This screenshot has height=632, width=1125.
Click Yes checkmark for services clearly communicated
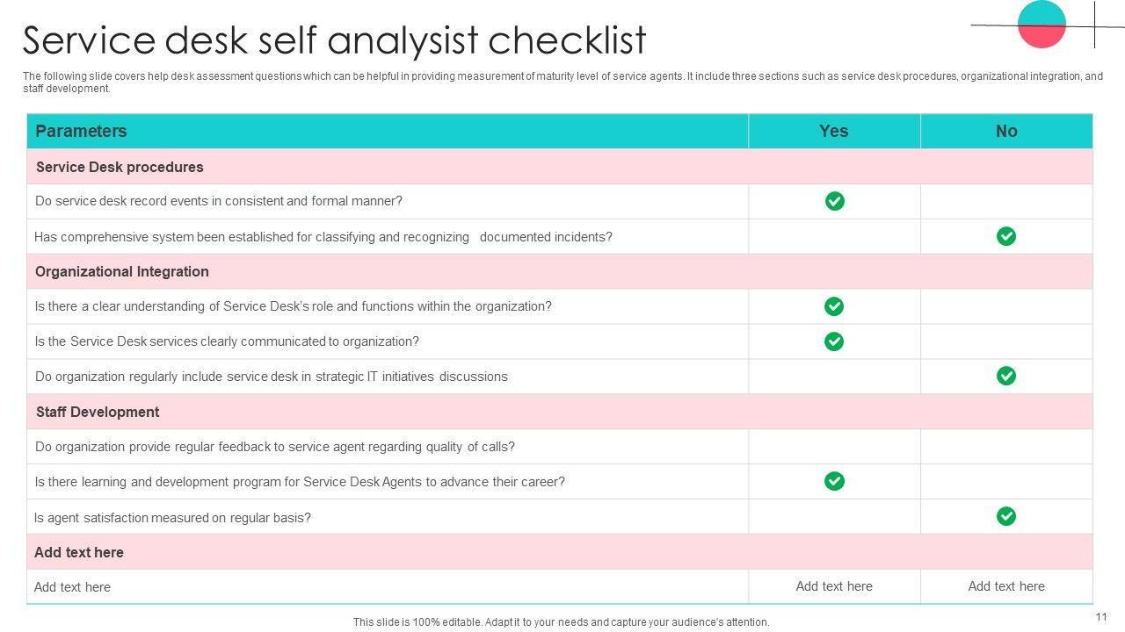[x=834, y=341]
